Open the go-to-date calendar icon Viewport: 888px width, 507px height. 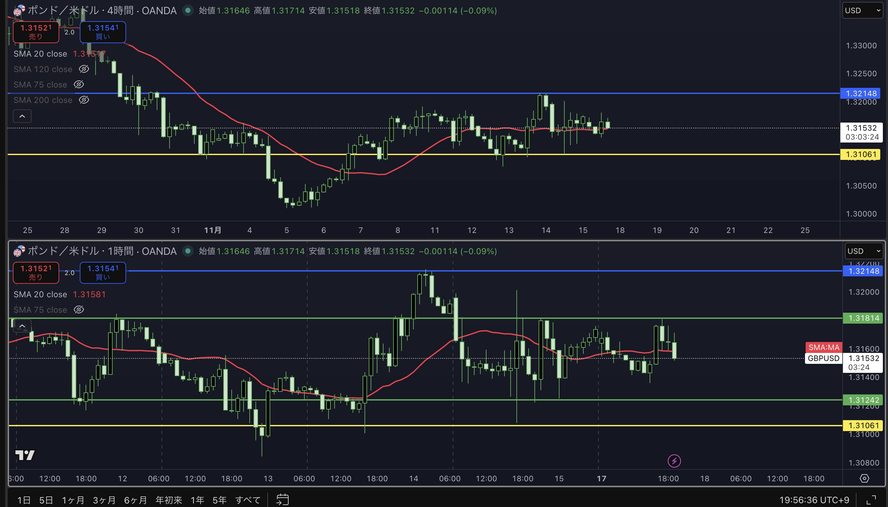(x=282, y=499)
